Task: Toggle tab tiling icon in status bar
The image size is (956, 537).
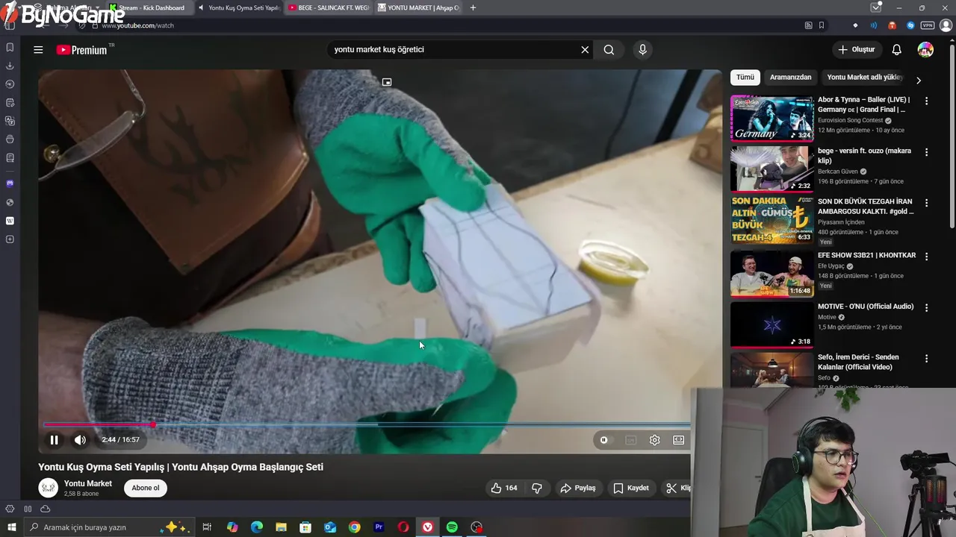Action: coord(28,509)
